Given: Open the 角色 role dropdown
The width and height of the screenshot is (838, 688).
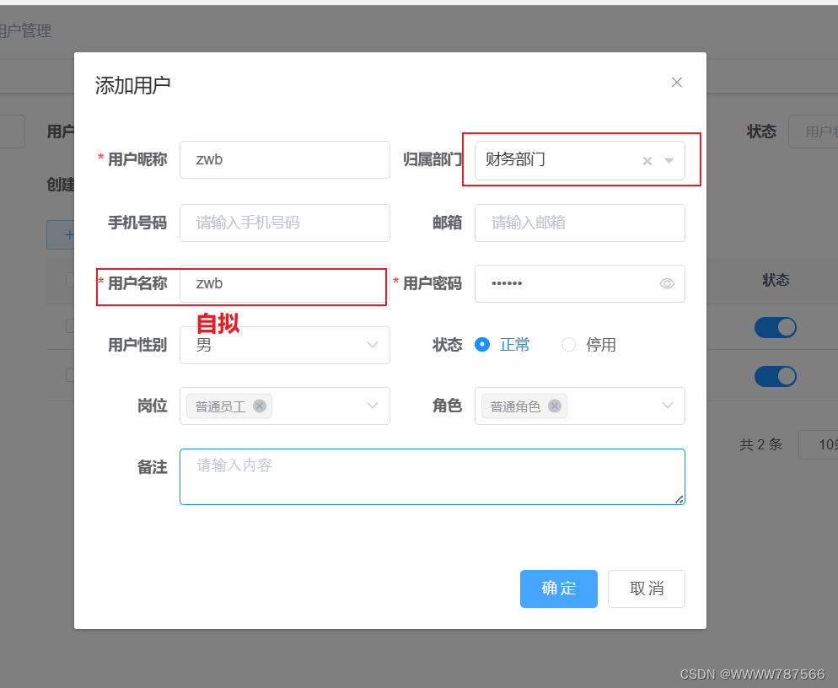Looking at the screenshot, I should [x=667, y=406].
